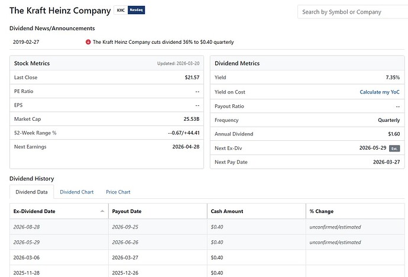This screenshot has width=408, height=277.
Task: Click the red dividend cut arrow icon
Action: (88, 42)
